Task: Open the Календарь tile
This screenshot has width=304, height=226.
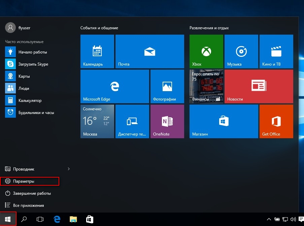Action: (x=97, y=51)
